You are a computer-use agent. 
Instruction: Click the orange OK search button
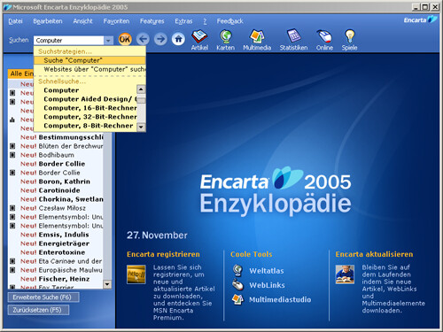pyautogui.click(x=125, y=39)
